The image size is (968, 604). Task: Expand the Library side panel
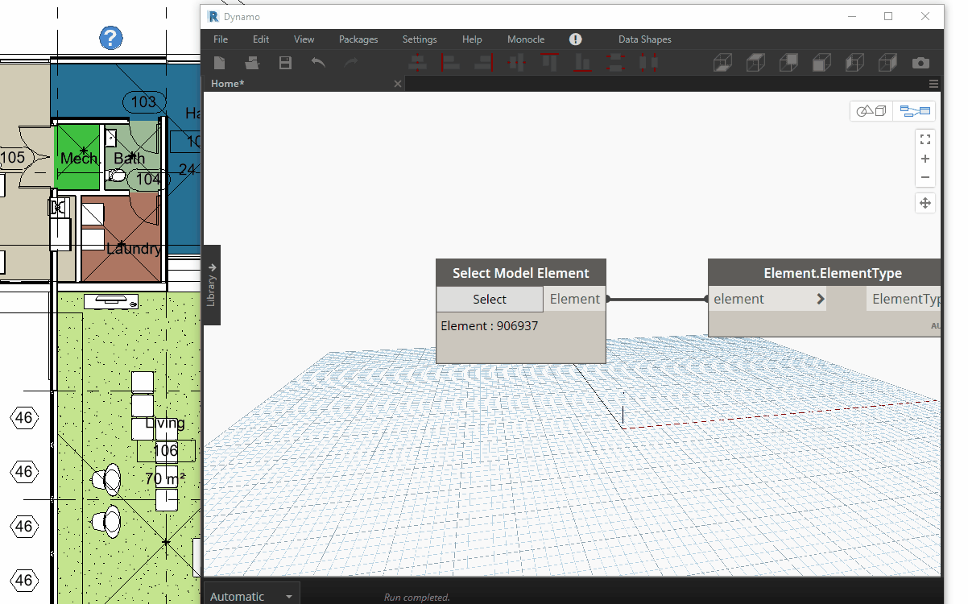tap(212, 284)
